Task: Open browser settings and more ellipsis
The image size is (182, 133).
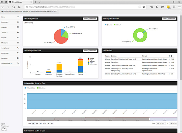Action: [x=179, y=7]
